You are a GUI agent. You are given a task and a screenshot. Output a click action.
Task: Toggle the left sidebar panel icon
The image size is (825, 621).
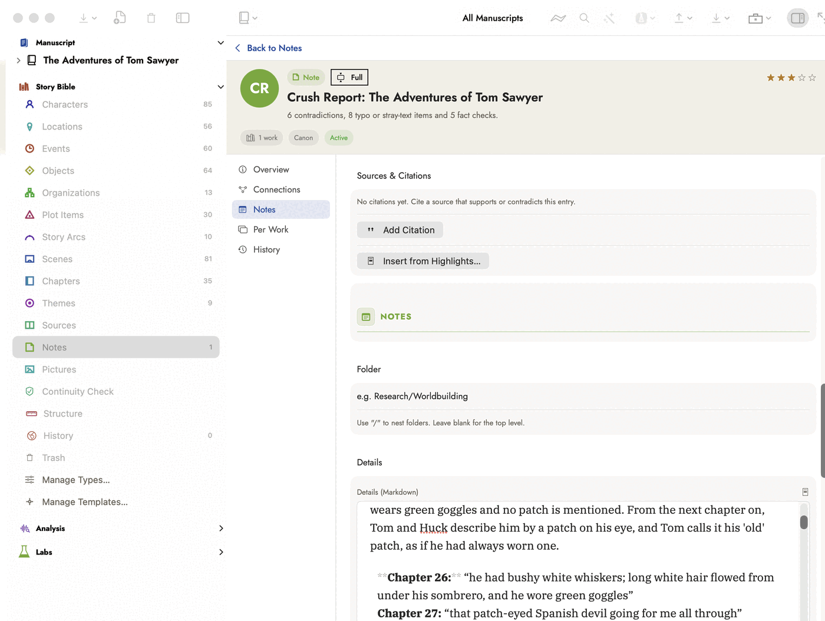183,18
